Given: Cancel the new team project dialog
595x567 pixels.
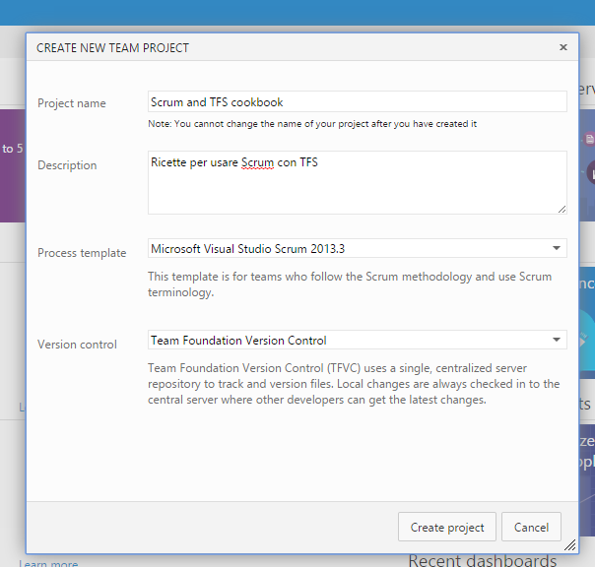Looking at the screenshot, I should (531, 527).
